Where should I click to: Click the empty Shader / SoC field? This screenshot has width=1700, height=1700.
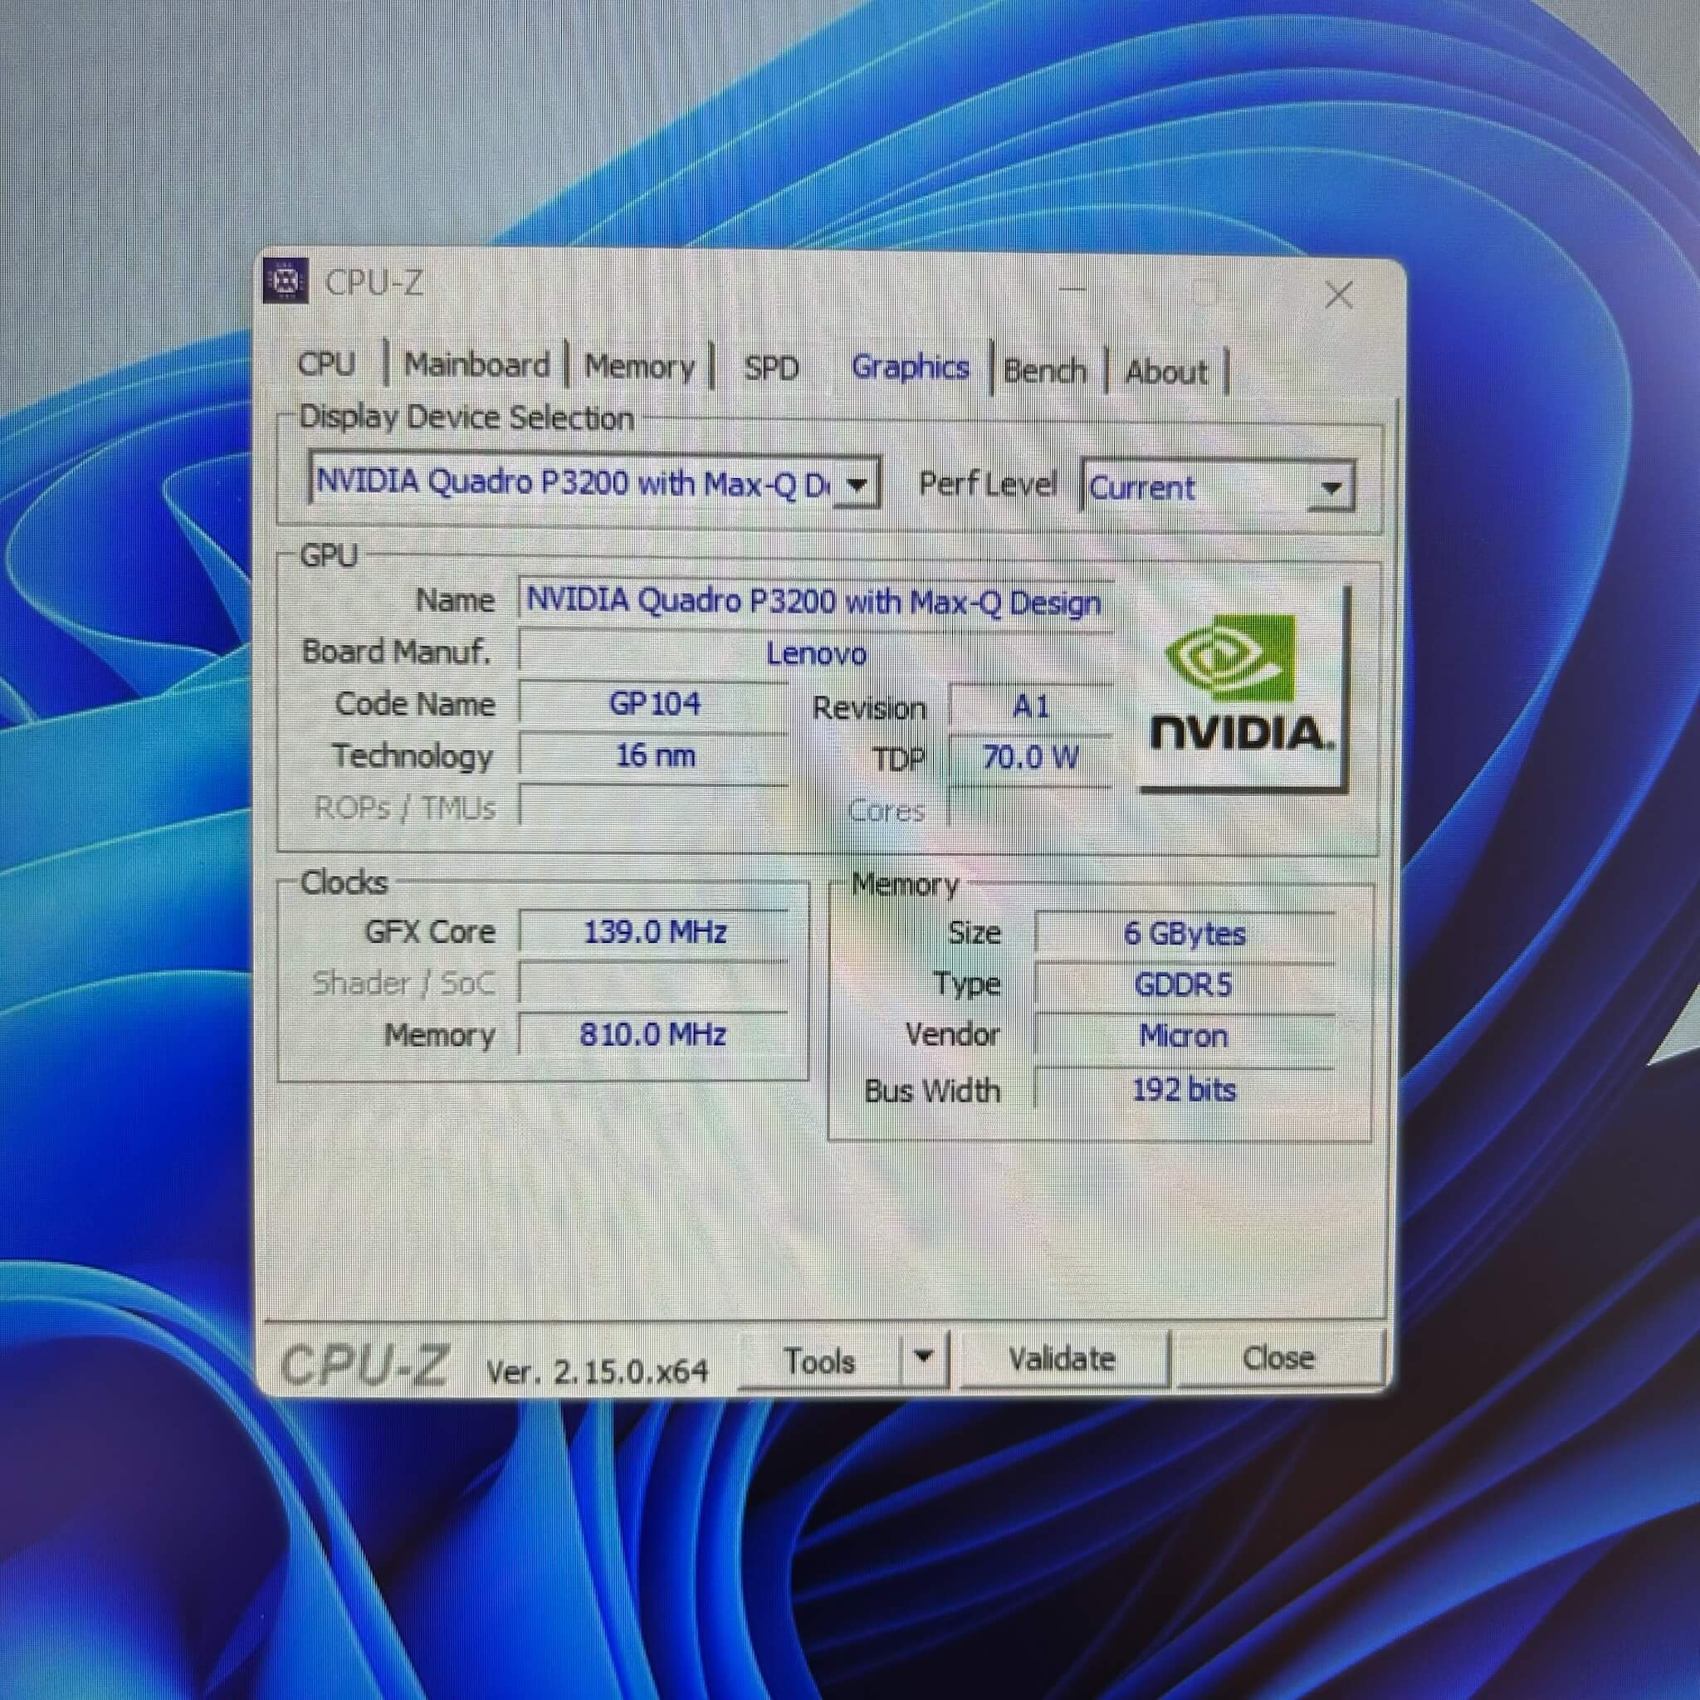point(654,983)
